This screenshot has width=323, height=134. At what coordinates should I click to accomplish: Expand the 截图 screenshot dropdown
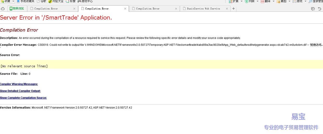tap(289, 1)
